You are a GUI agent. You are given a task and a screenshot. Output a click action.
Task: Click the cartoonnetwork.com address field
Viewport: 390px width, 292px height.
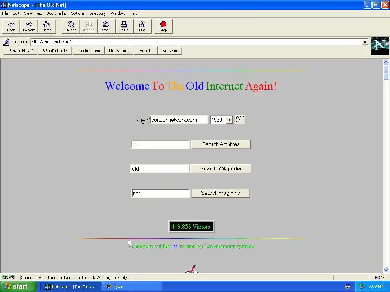tap(179, 120)
